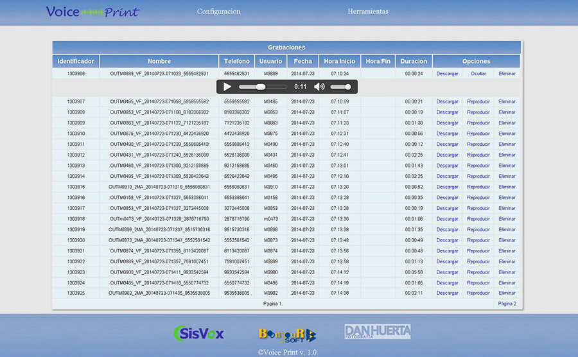Play recording 1303915 with Reproducir
This screenshot has width=578, height=357.
(x=478, y=187)
